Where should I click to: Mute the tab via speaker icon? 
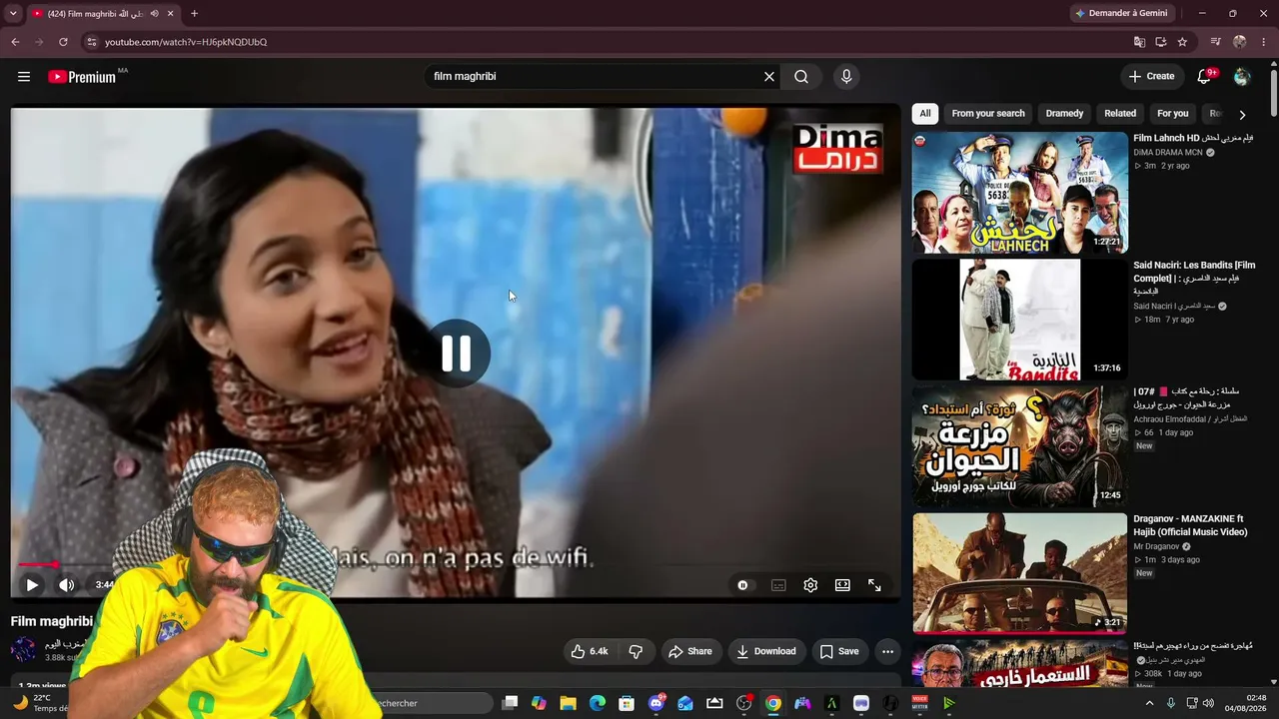pyautogui.click(x=154, y=14)
